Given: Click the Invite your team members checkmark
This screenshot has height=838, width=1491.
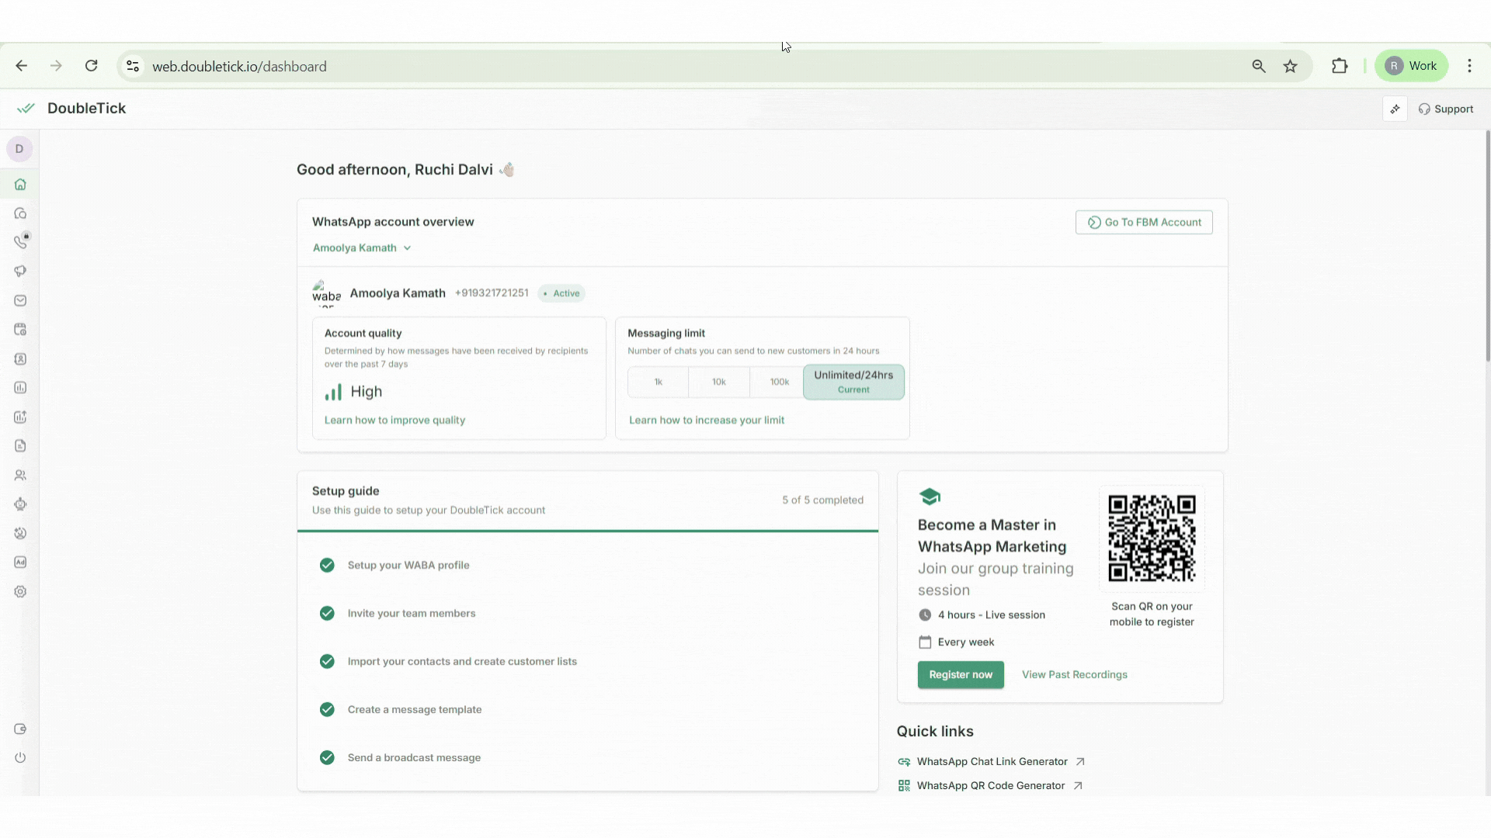Looking at the screenshot, I should pos(327,614).
